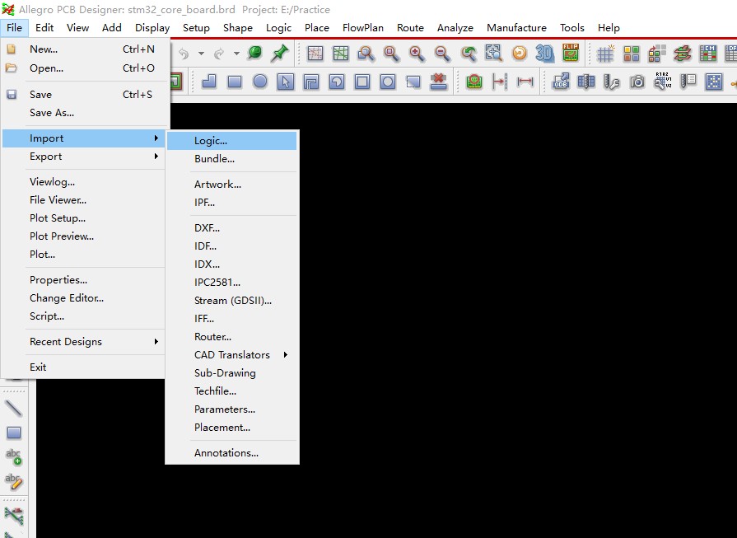The width and height of the screenshot is (737, 538).
Task: Select the Shape Select arrow tool
Action: 285,82
